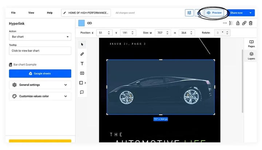Open the Action dropdown showing Bar chart
This screenshot has height=150, width=262.
tap(40, 37)
